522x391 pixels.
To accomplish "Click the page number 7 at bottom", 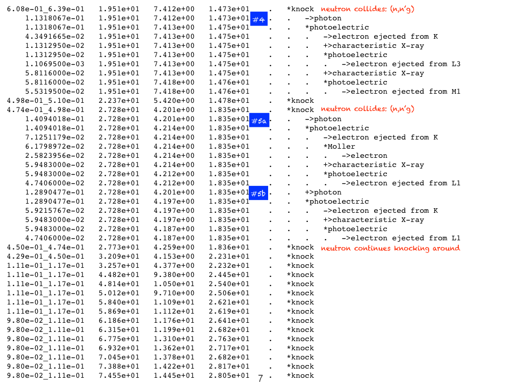I will 260,378.
